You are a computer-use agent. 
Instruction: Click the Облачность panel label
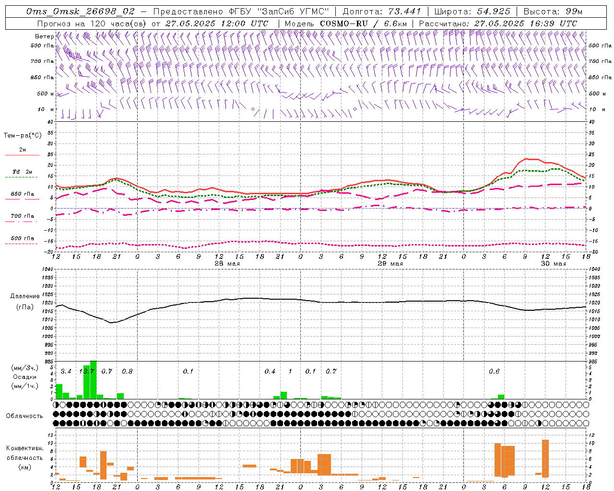[x=24, y=416]
